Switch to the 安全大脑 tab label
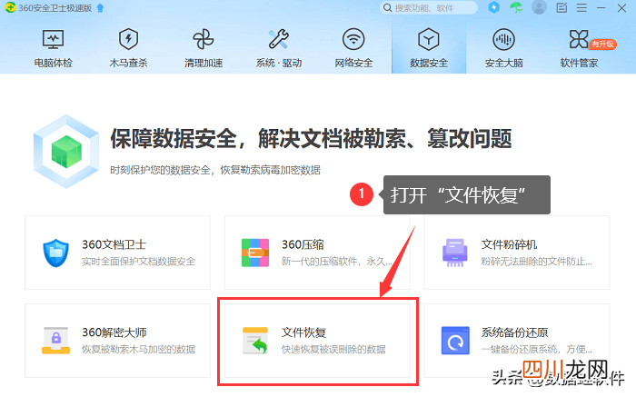This screenshot has width=636, height=397. [x=503, y=63]
